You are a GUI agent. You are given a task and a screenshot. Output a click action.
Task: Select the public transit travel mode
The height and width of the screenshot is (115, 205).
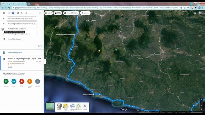point(18,13)
